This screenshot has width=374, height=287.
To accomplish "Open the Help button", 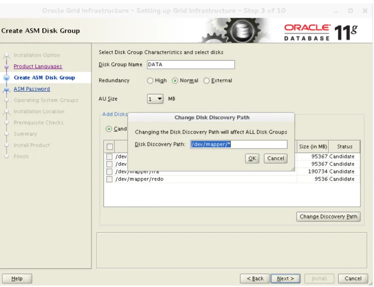I will [17, 278].
